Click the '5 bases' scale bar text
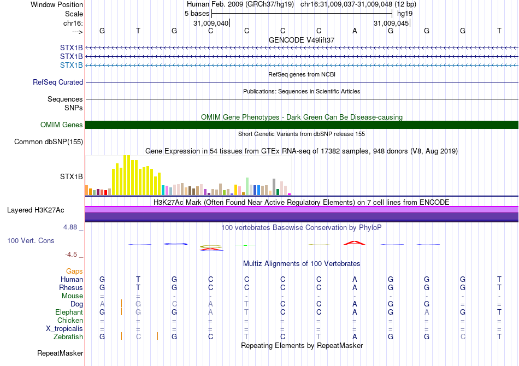The width and height of the screenshot is (519, 366). tap(197, 14)
